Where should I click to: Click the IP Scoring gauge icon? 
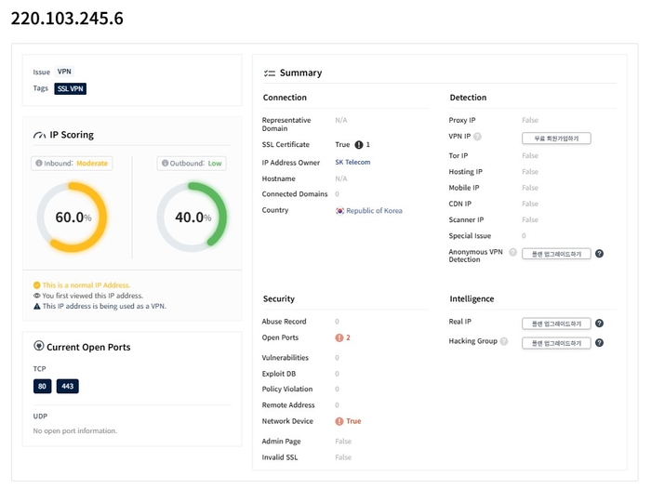coord(39,136)
